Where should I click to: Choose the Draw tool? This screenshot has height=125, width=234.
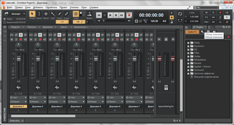[x=59, y=14]
